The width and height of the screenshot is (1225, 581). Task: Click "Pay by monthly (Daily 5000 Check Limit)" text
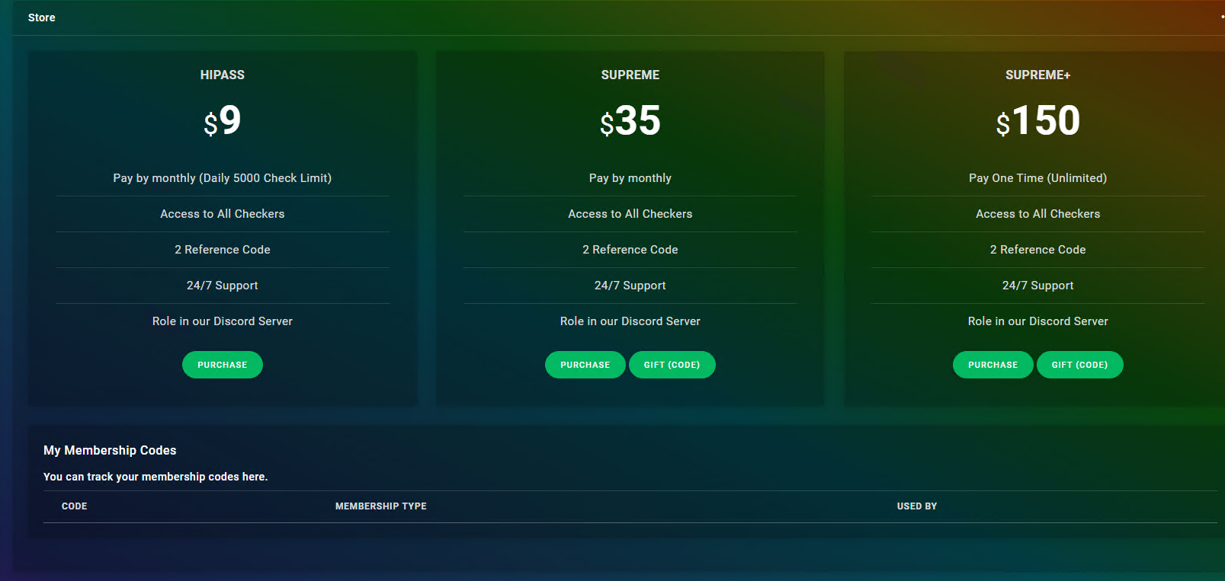[223, 178]
